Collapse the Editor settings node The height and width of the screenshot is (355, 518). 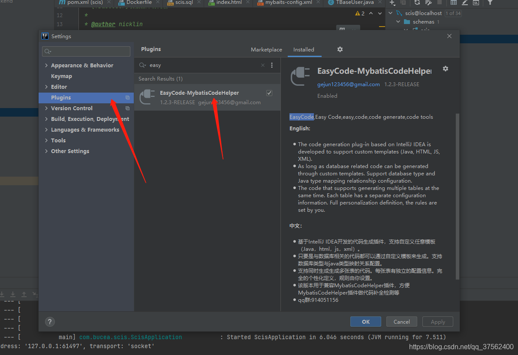(47, 87)
